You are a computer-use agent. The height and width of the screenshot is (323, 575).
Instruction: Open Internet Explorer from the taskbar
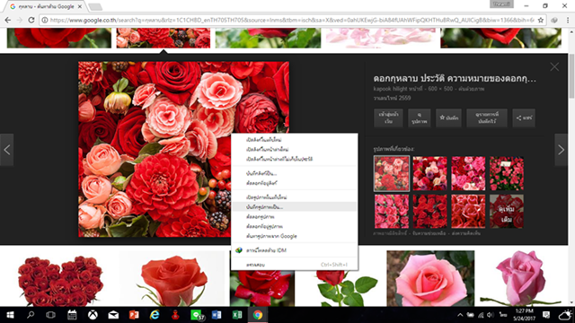tap(155, 315)
